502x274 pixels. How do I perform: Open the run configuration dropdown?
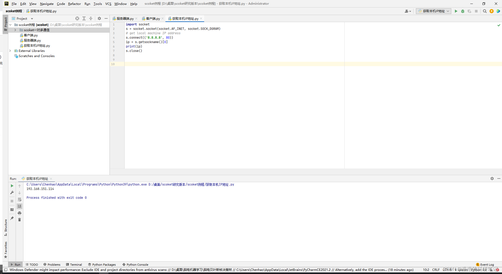(x=433, y=11)
